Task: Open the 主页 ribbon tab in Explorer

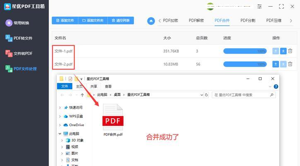Action: 79,86
